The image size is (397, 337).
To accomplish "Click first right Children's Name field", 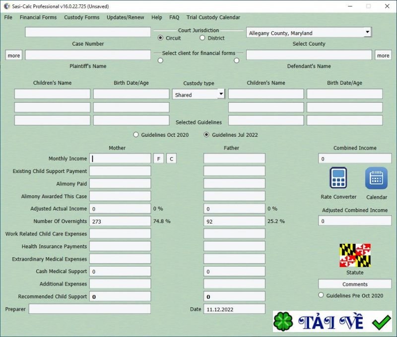I will pyautogui.click(x=266, y=94).
